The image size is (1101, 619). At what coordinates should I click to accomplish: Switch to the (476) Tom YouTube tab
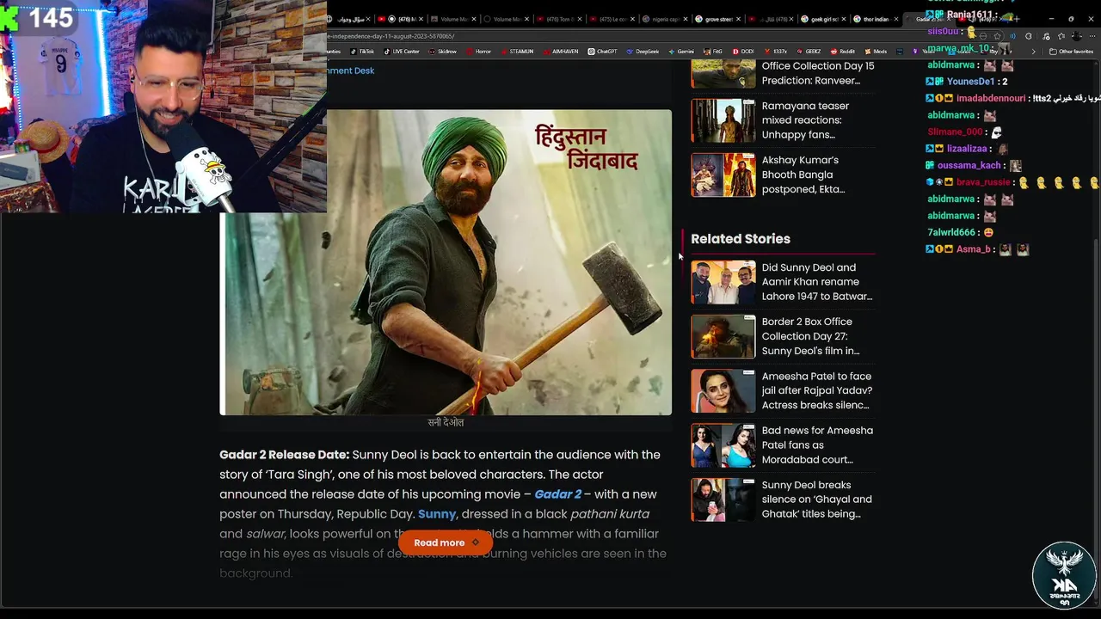coord(560,19)
